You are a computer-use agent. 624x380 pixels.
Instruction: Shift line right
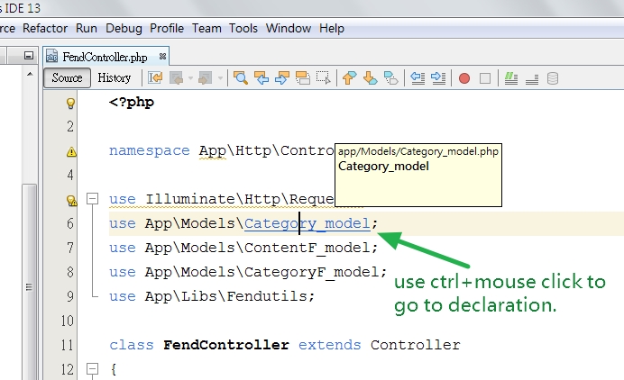pos(438,78)
